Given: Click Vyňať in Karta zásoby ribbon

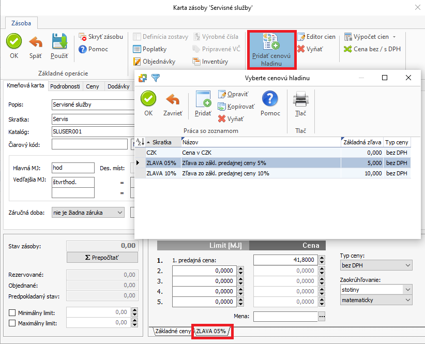Looking at the screenshot, I should point(310,49).
